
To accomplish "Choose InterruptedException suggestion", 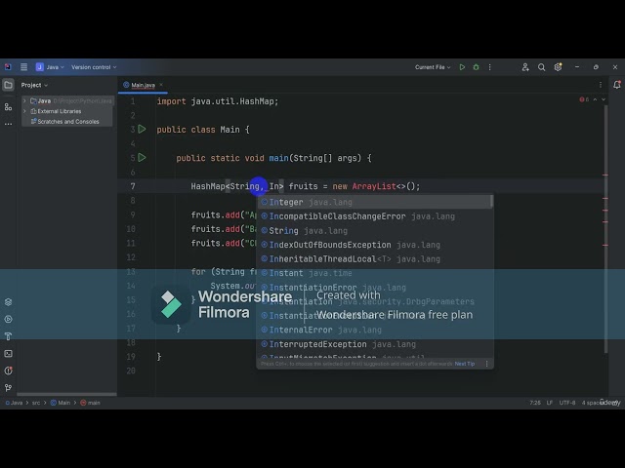I will [375, 344].
